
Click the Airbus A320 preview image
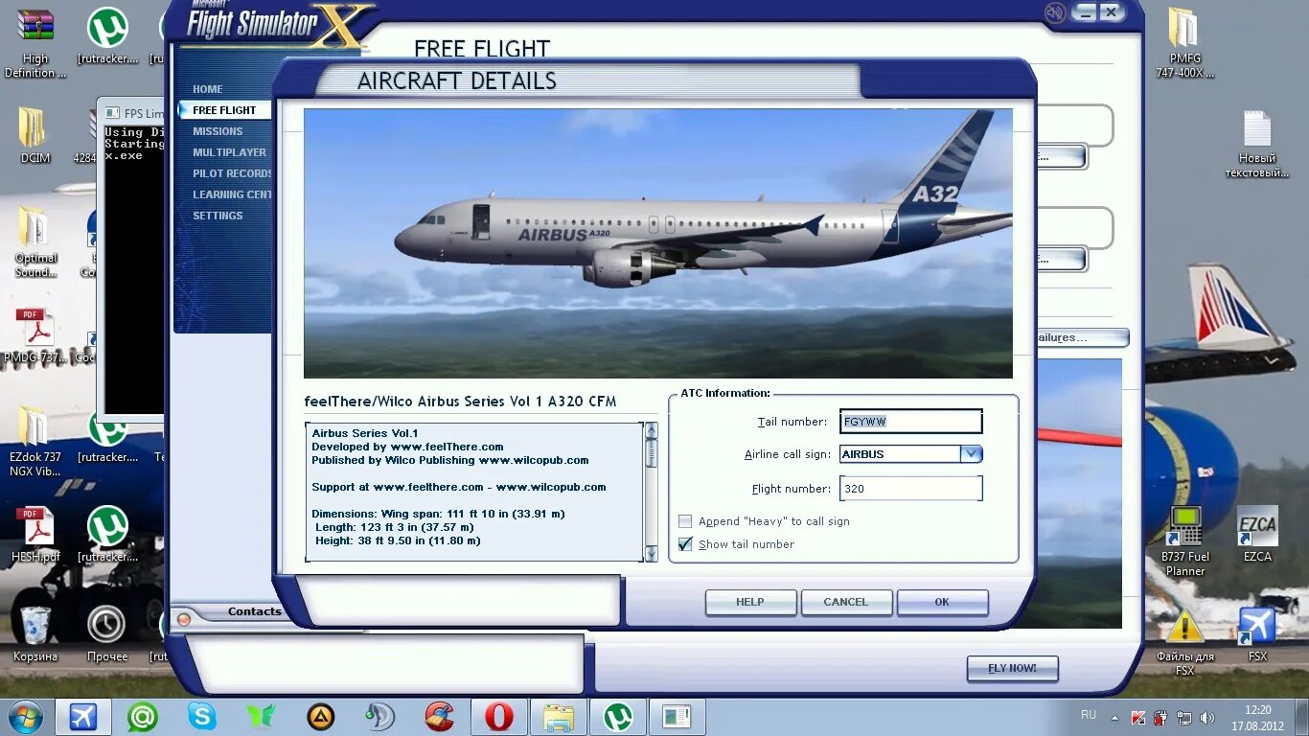[657, 243]
